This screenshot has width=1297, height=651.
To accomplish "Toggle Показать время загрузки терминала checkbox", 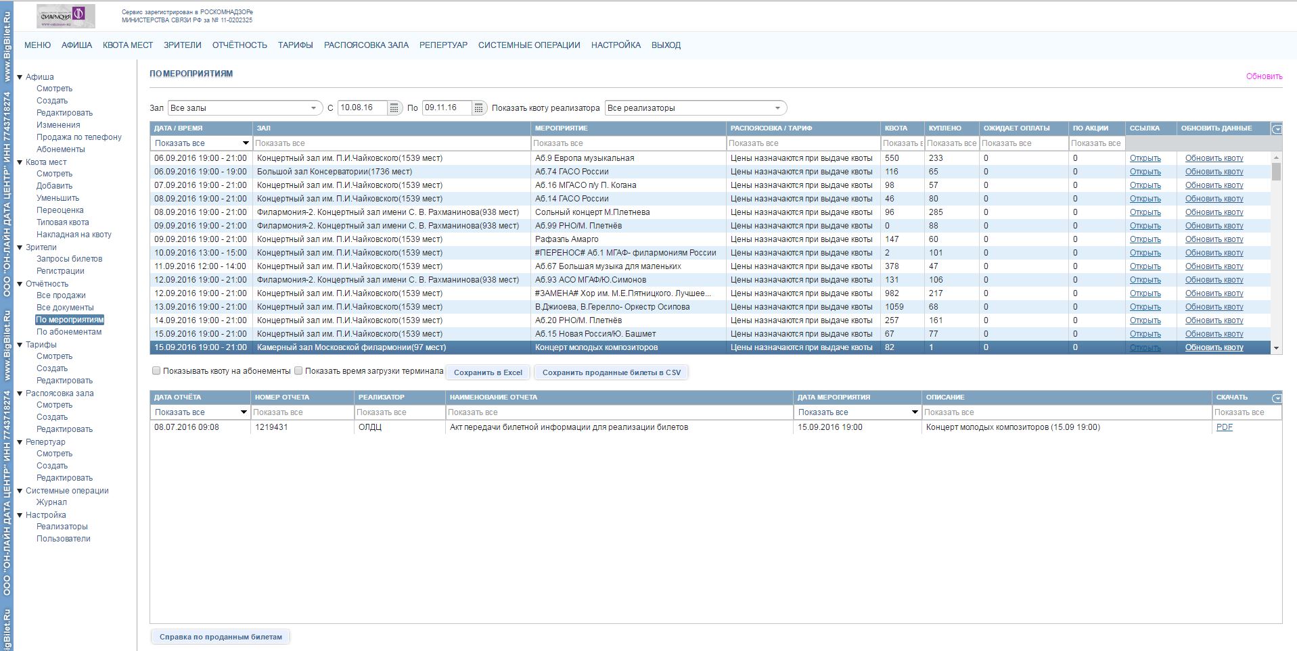I will pyautogui.click(x=298, y=370).
